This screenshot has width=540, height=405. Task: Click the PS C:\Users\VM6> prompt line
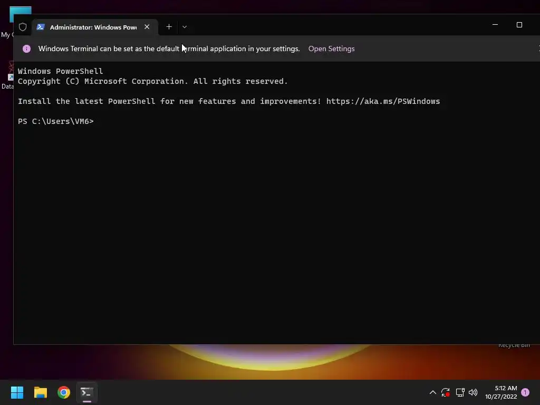coord(56,121)
